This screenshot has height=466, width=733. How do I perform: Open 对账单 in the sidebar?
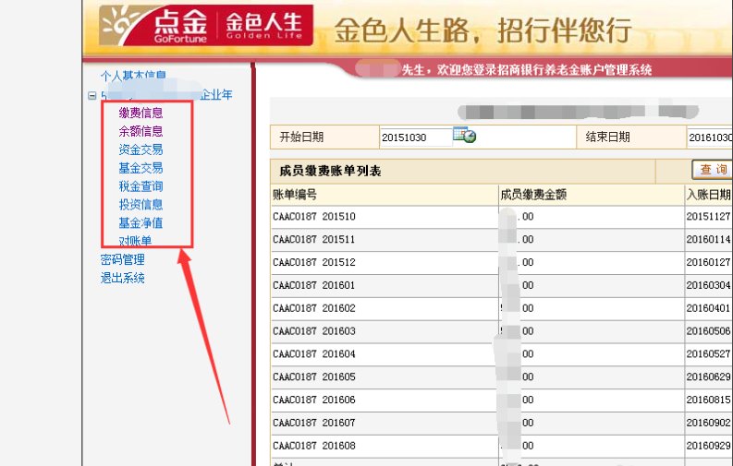[x=135, y=241]
